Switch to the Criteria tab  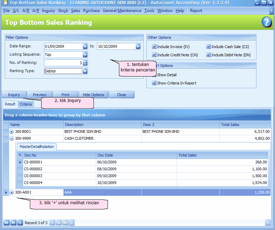[25, 104]
